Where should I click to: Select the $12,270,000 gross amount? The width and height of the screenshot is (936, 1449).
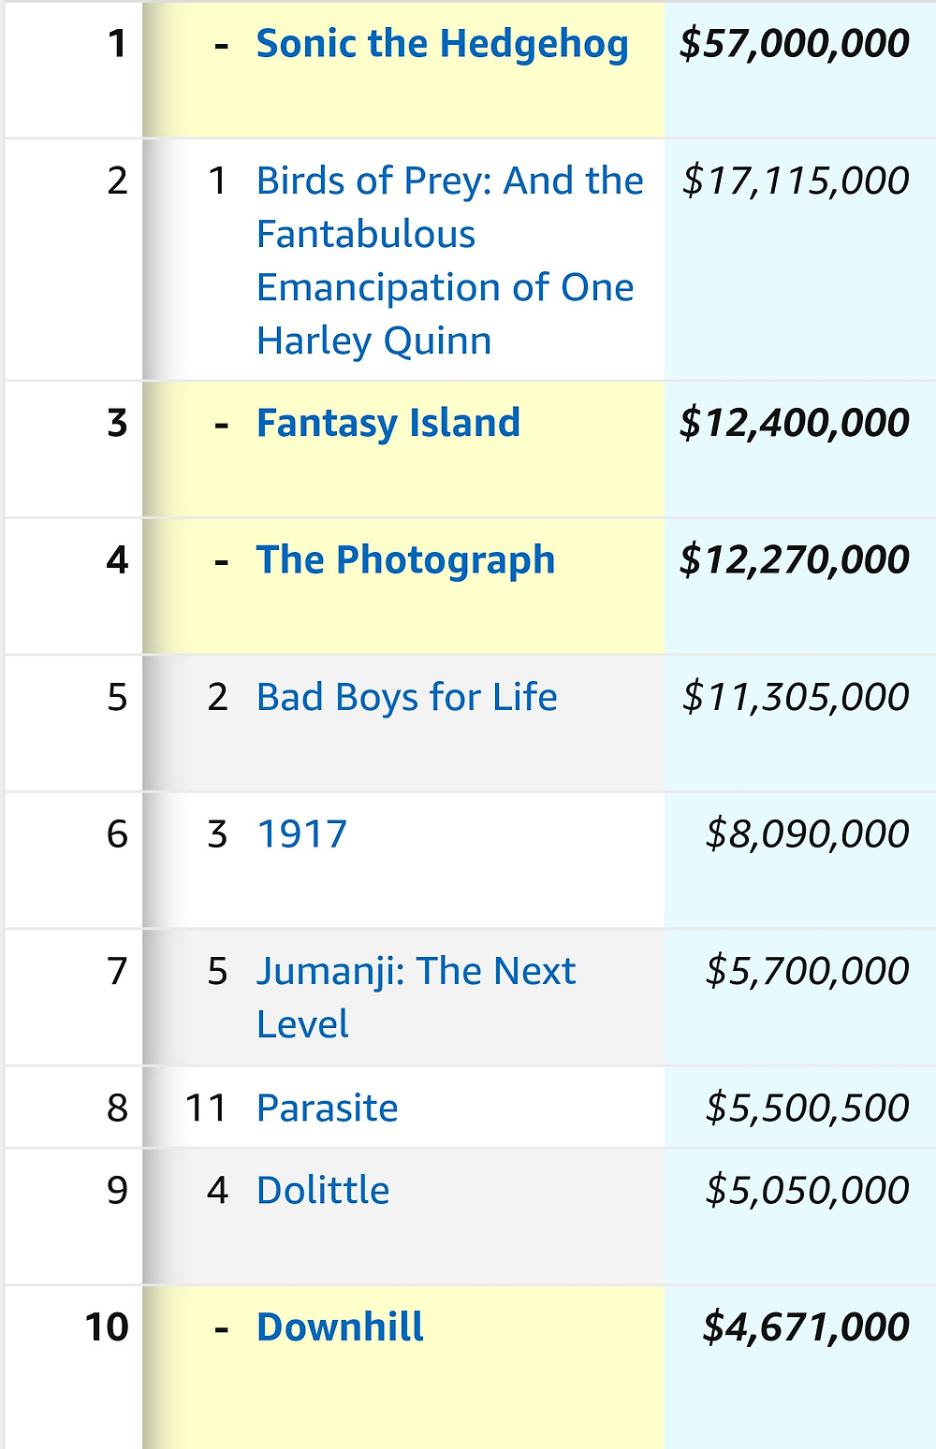point(795,559)
